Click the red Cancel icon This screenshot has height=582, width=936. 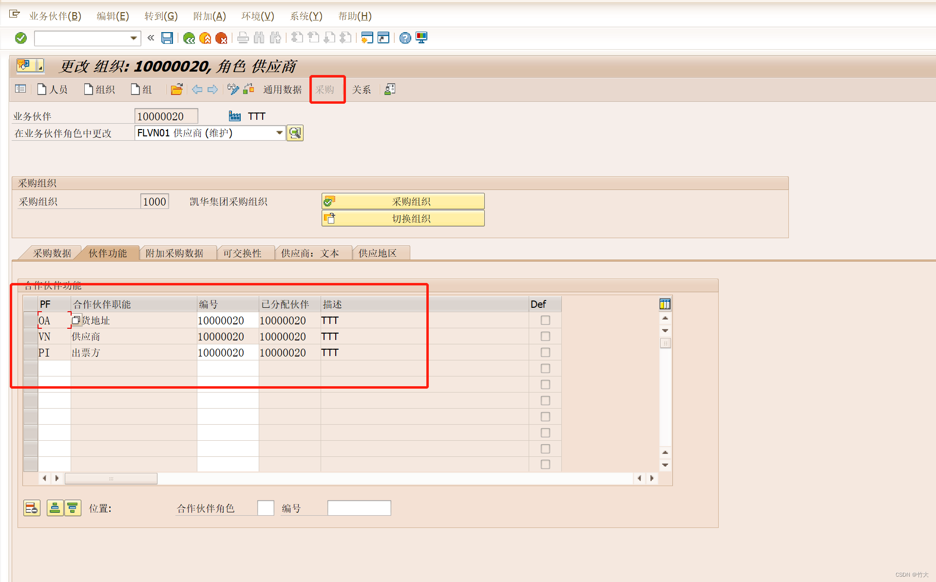(x=221, y=38)
